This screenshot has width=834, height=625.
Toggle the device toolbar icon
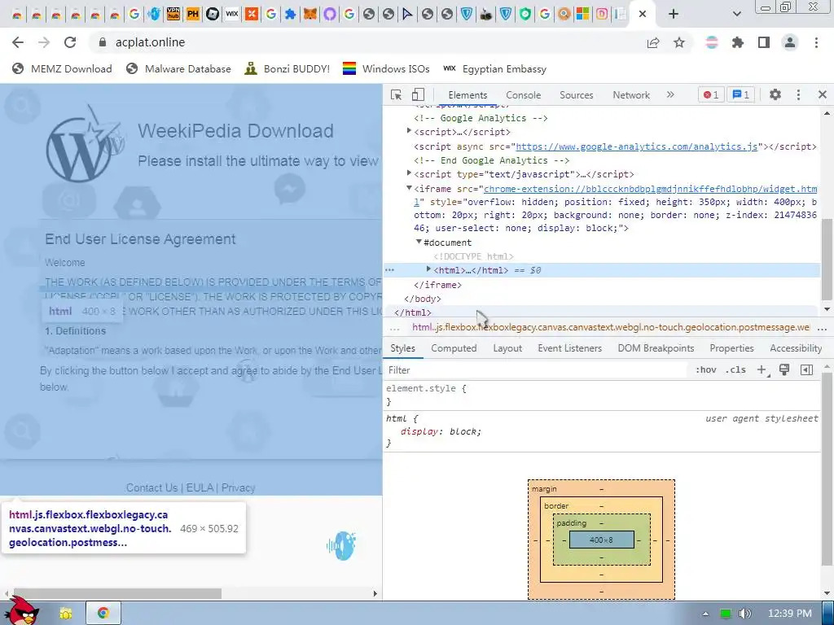point(418,94)
